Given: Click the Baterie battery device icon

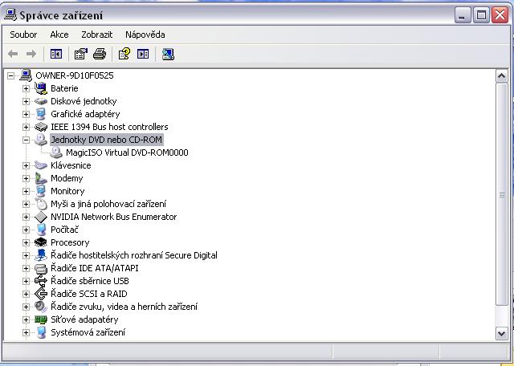Looking at the screenshot, I should (41, 88).
